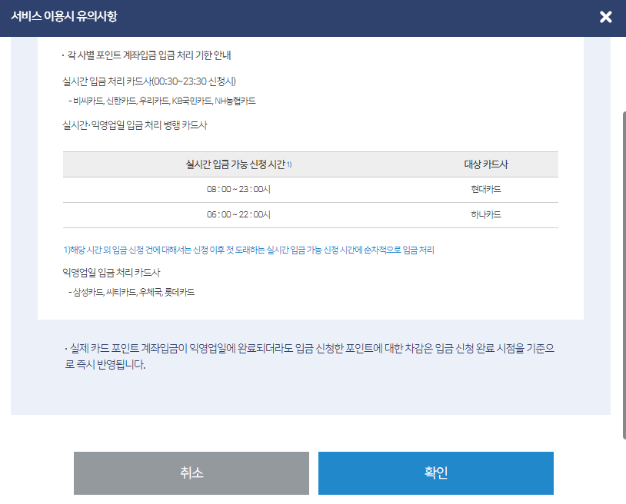
Task: Select the 대상 카드사 column header
Action: coord(486,164)
